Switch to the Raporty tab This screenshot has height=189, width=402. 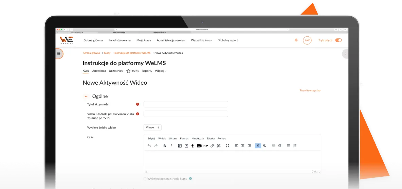click(x=147, y=71)
